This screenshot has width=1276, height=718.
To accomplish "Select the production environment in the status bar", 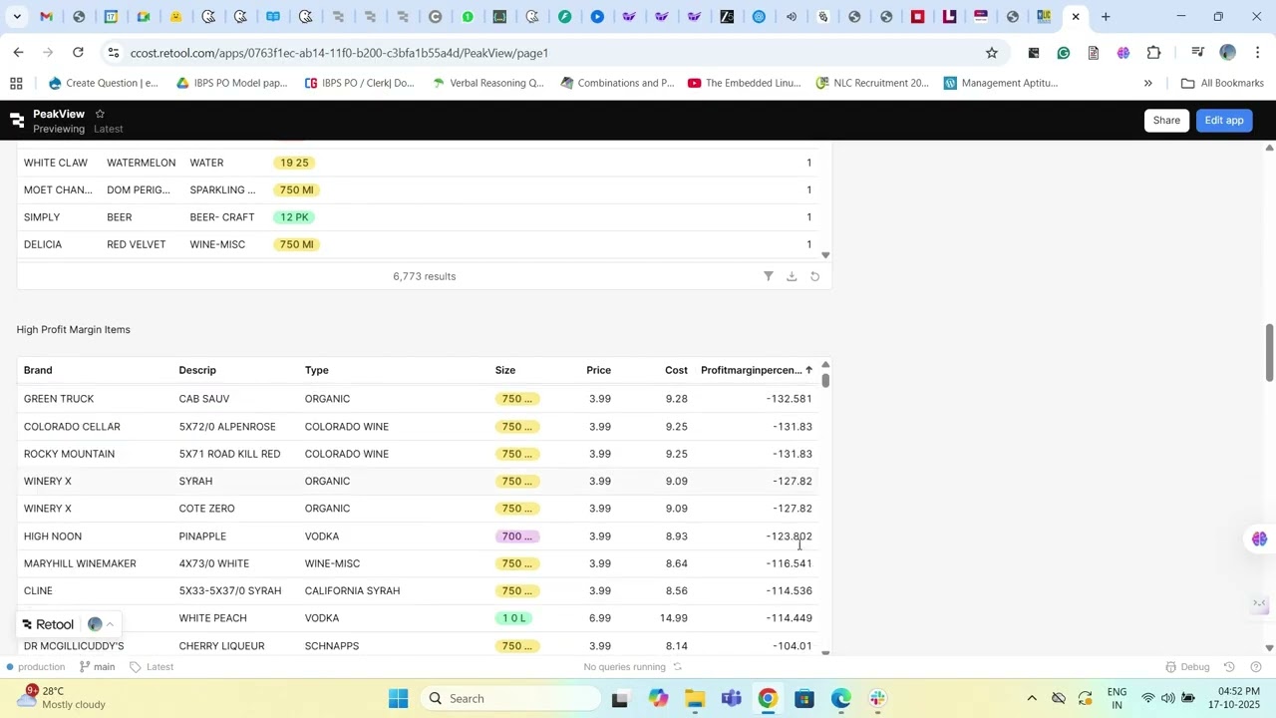I will coord(34,667).
